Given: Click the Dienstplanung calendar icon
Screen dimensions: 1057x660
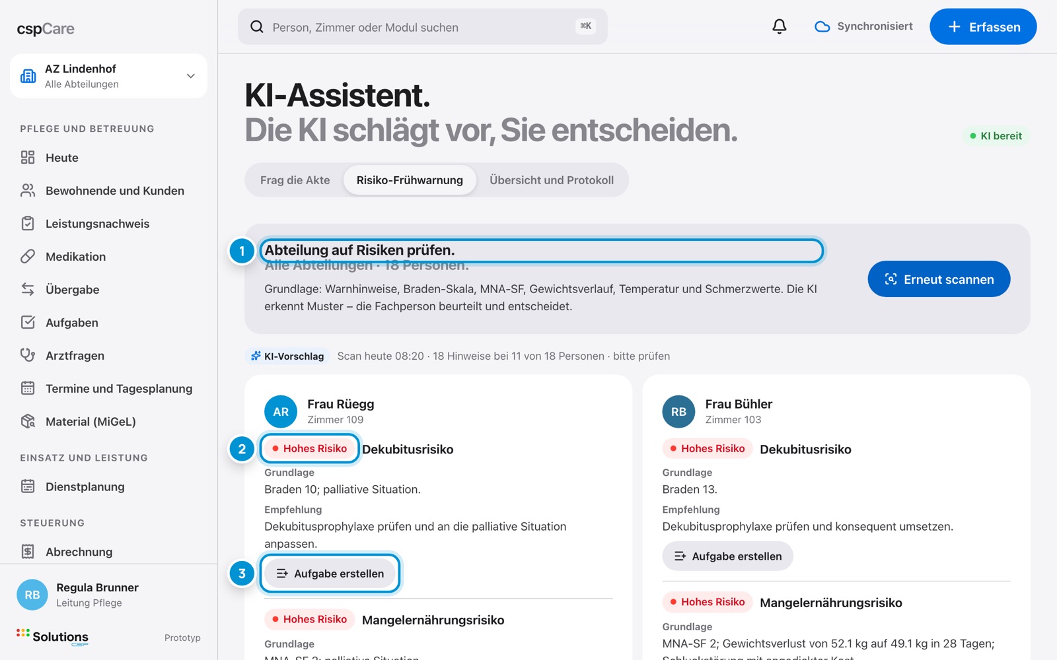Looking at the screenshot, I should click(x=28, y=486).
